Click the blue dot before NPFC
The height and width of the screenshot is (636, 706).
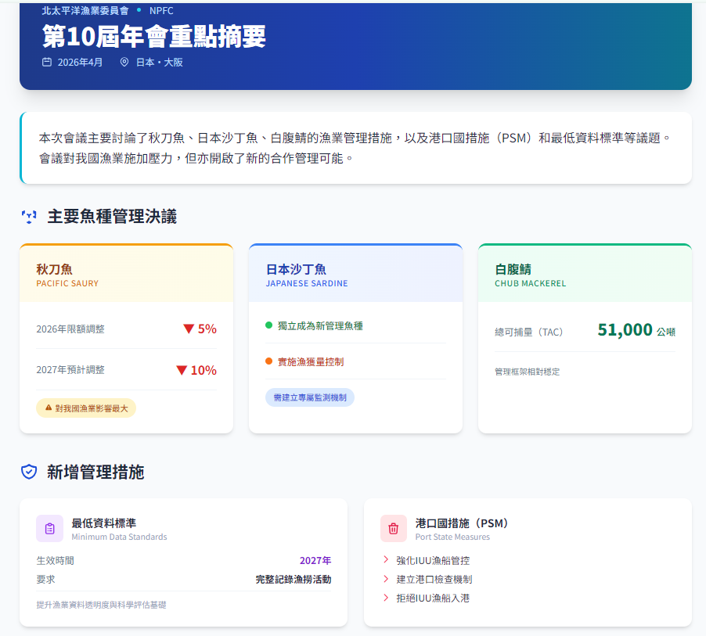click(x=139, y=10)
